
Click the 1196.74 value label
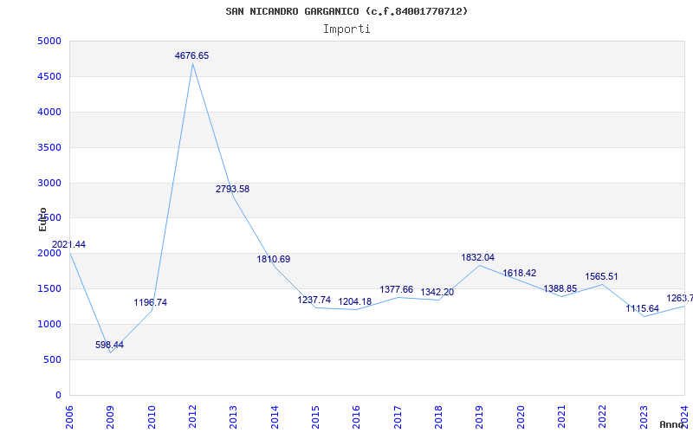pos(151,302)
